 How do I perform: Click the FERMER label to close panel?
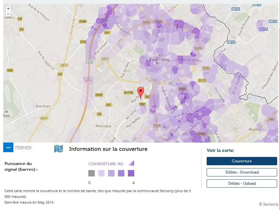23,148
